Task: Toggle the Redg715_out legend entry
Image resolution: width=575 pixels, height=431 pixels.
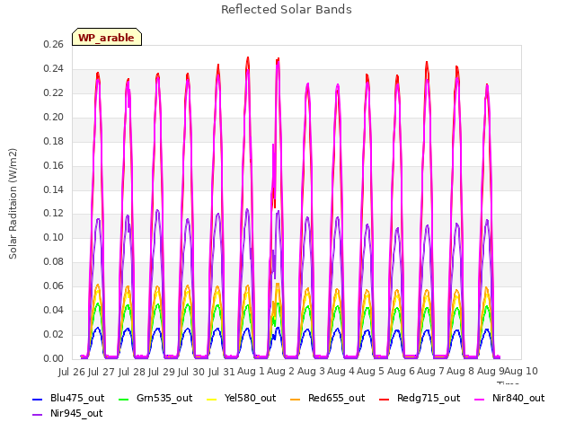Action: [420, 398]
